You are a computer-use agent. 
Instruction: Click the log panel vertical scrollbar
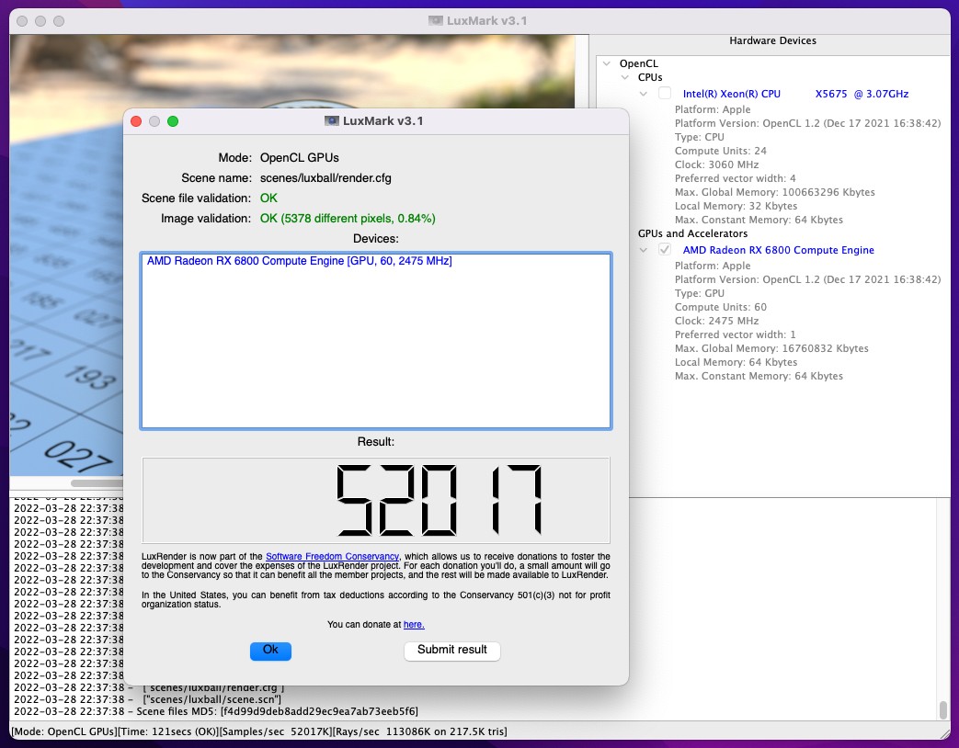(x=943, y=710)
